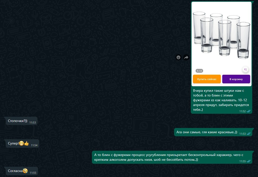Click the caption 'Вчера купил такие штуки'
Viewport: 258px width, 177px height.
(x=221, y=100)
